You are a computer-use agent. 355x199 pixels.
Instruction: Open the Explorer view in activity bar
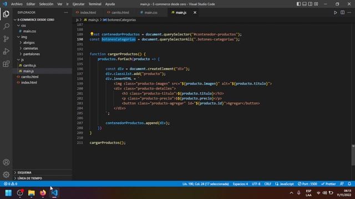[6, 14]
